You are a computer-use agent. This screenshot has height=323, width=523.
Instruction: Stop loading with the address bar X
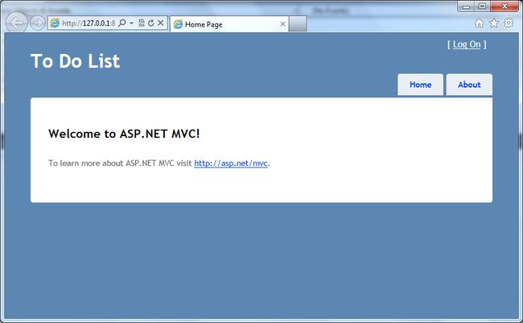pos(160,23)
